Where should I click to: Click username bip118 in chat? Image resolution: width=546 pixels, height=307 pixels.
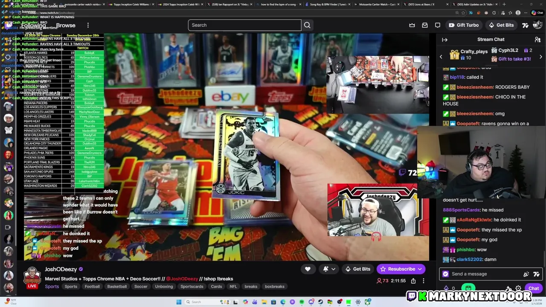point(457,77)
